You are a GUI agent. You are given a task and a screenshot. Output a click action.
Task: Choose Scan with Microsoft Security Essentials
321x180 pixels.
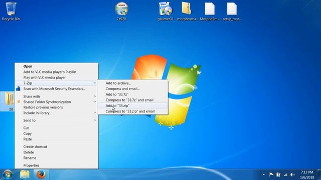tap(57, 89)
